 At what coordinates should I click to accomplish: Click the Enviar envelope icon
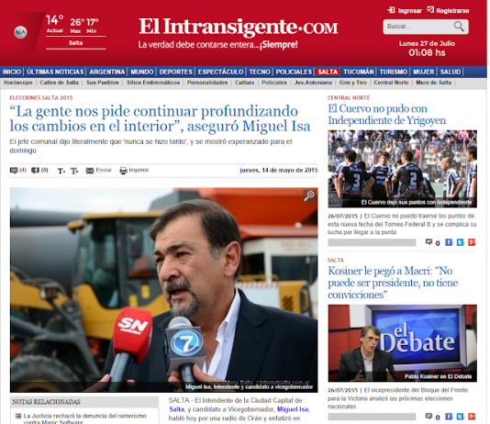point(90,171)
